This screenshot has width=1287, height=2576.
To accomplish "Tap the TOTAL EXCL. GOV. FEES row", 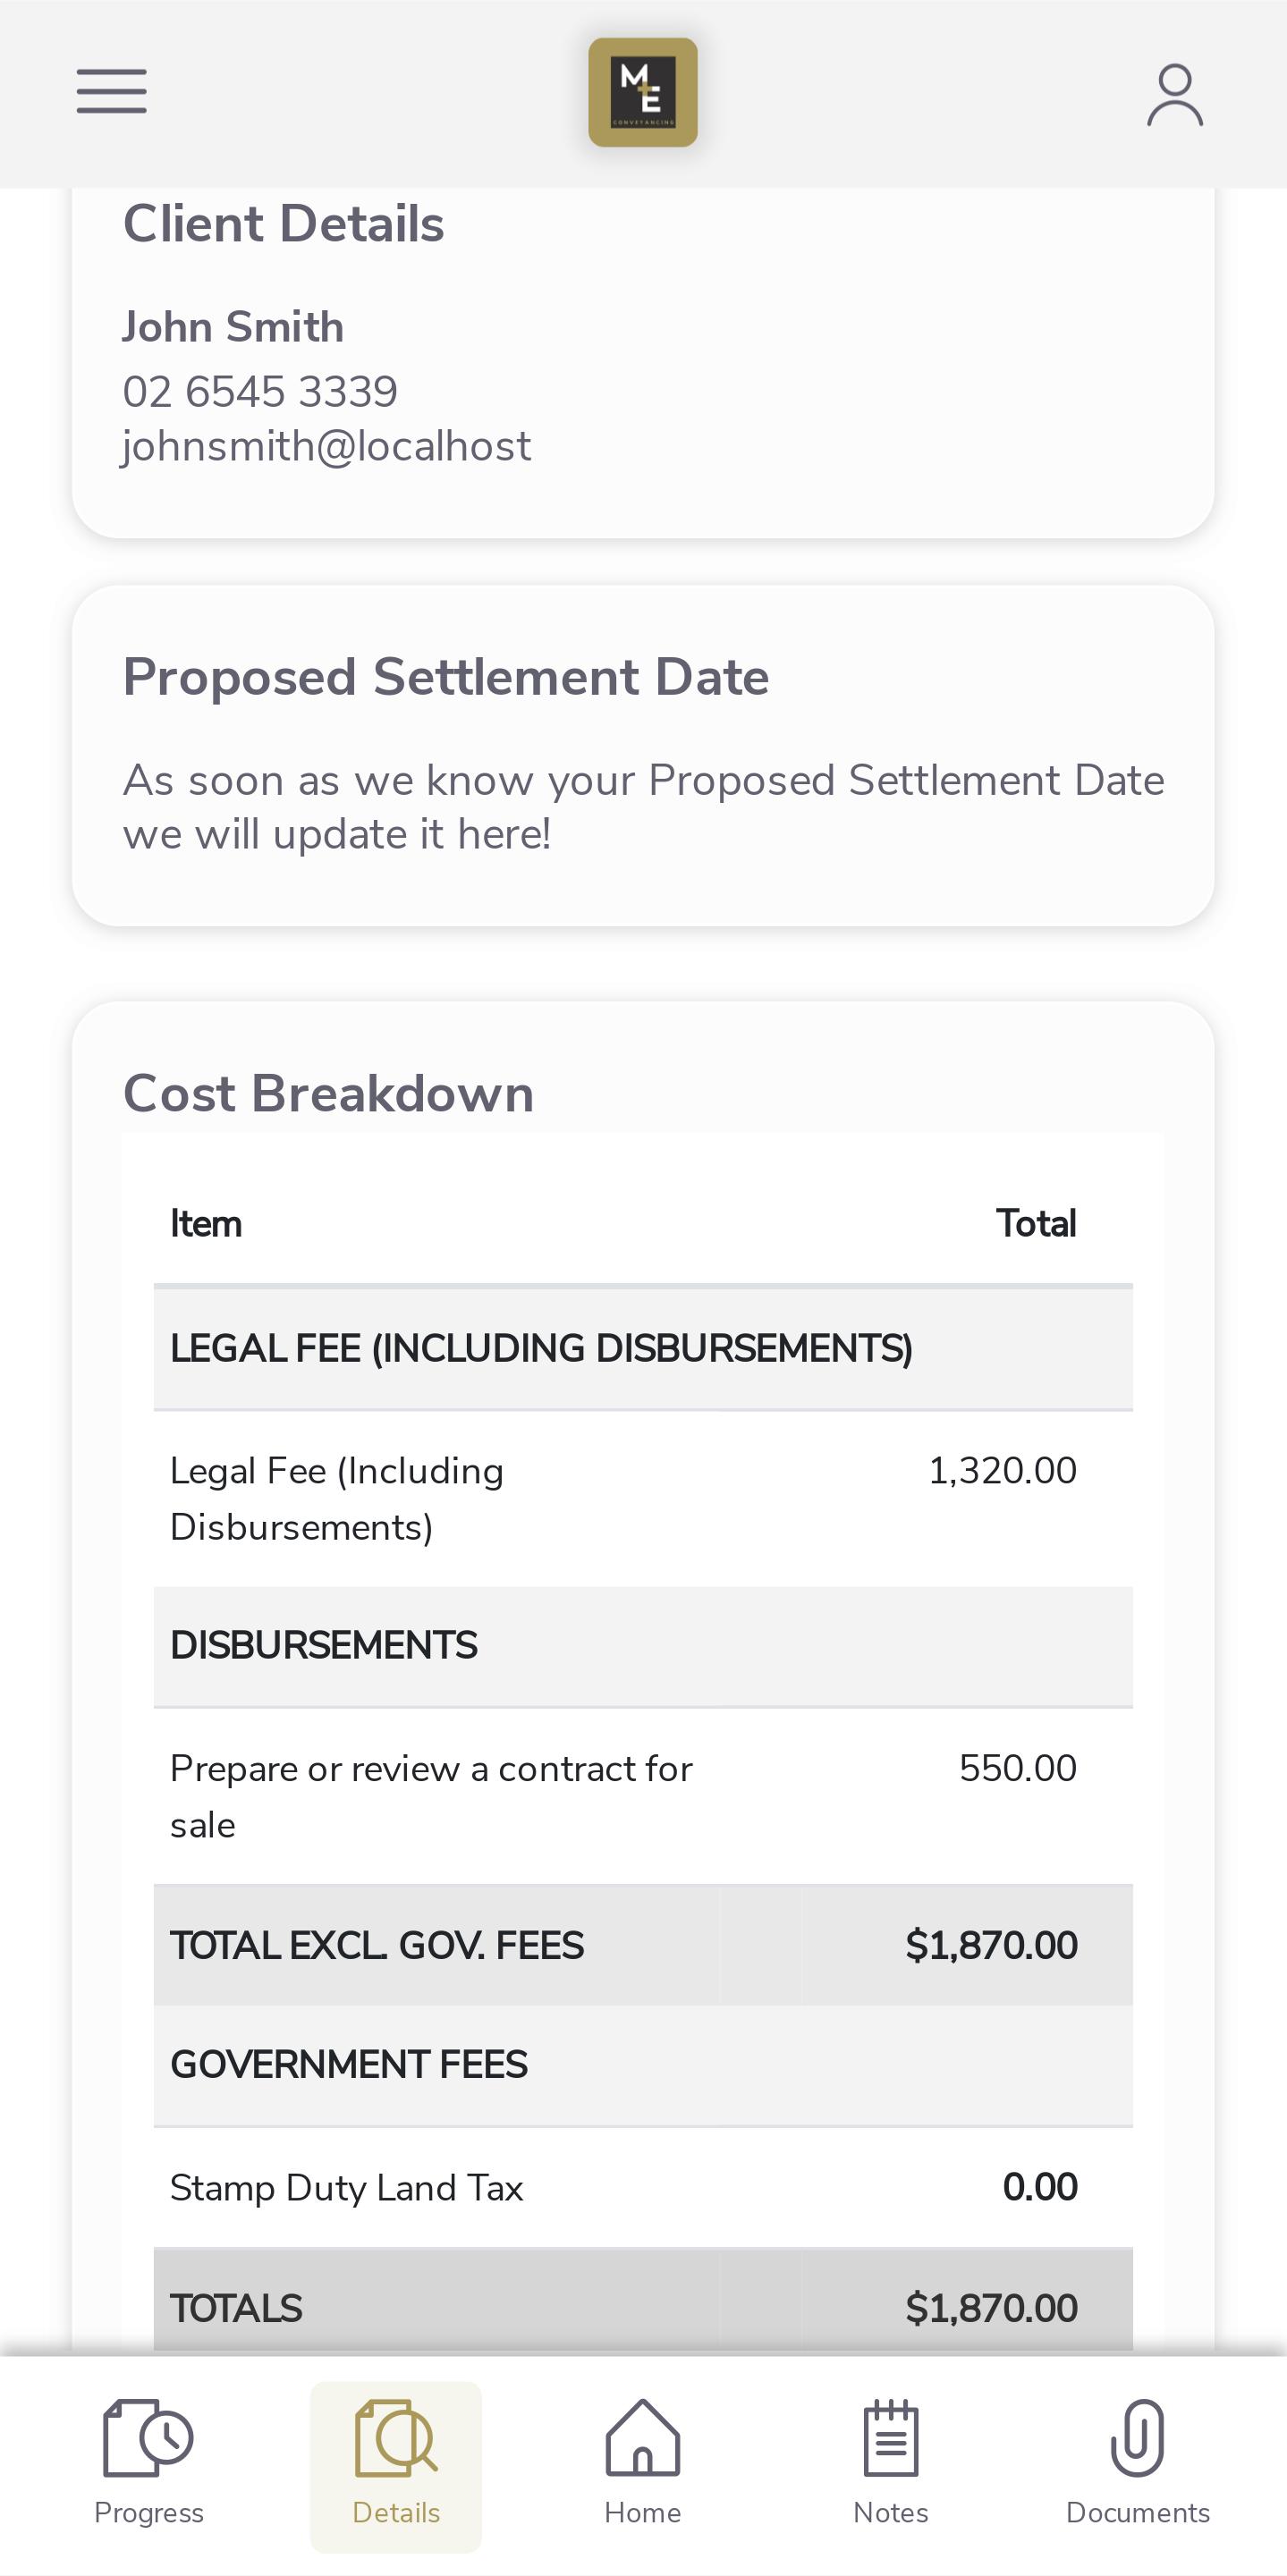I will (643, 1945).
